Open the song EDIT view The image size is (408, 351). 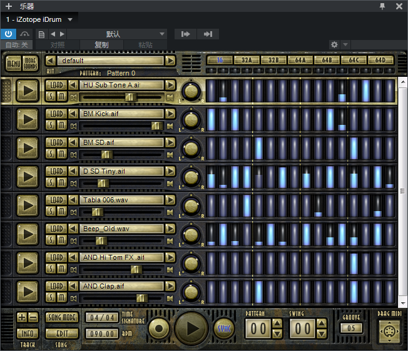(62, 334)
